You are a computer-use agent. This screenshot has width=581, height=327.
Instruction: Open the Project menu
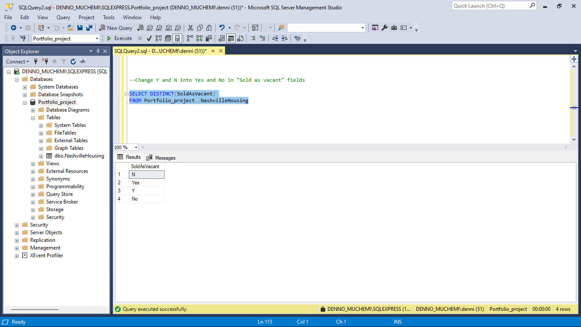tap(86, 17)
